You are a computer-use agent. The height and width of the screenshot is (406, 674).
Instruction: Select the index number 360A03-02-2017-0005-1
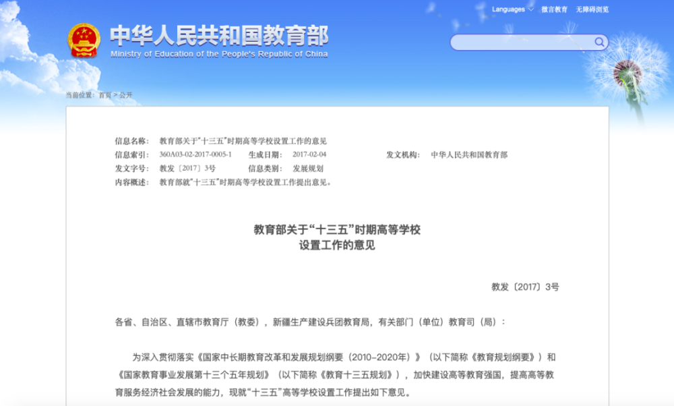coord(195,154)
